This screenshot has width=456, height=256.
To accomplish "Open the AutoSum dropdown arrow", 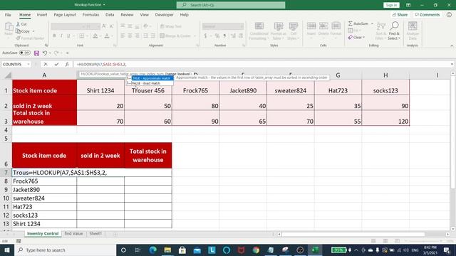I will 372,23.
